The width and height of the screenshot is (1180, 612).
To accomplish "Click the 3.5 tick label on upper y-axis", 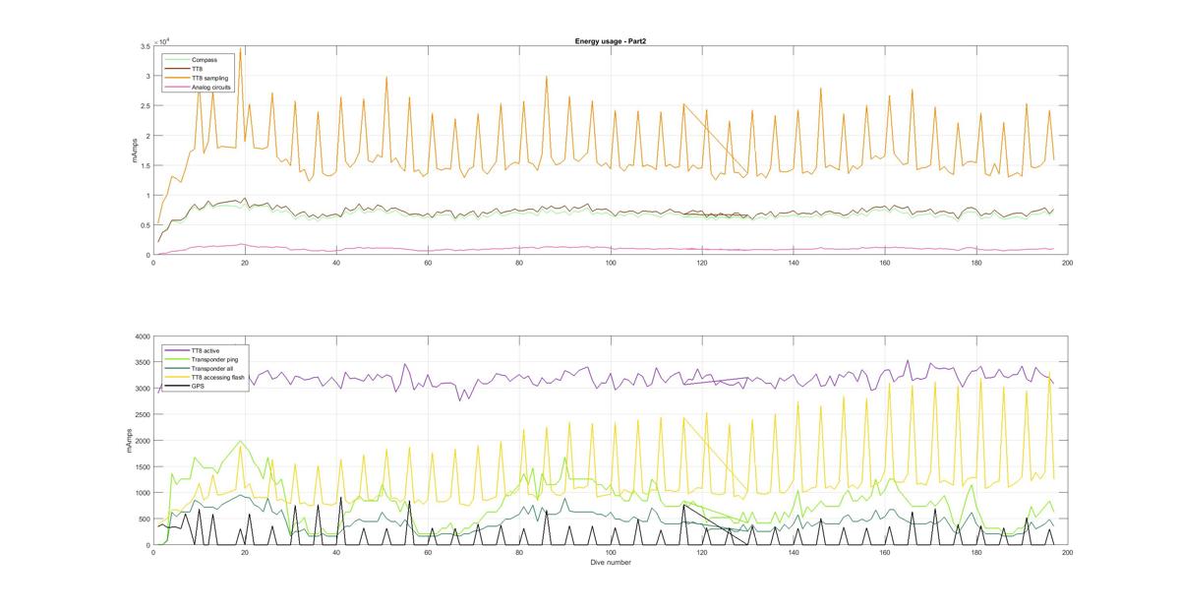I will [x=144, y=46].
